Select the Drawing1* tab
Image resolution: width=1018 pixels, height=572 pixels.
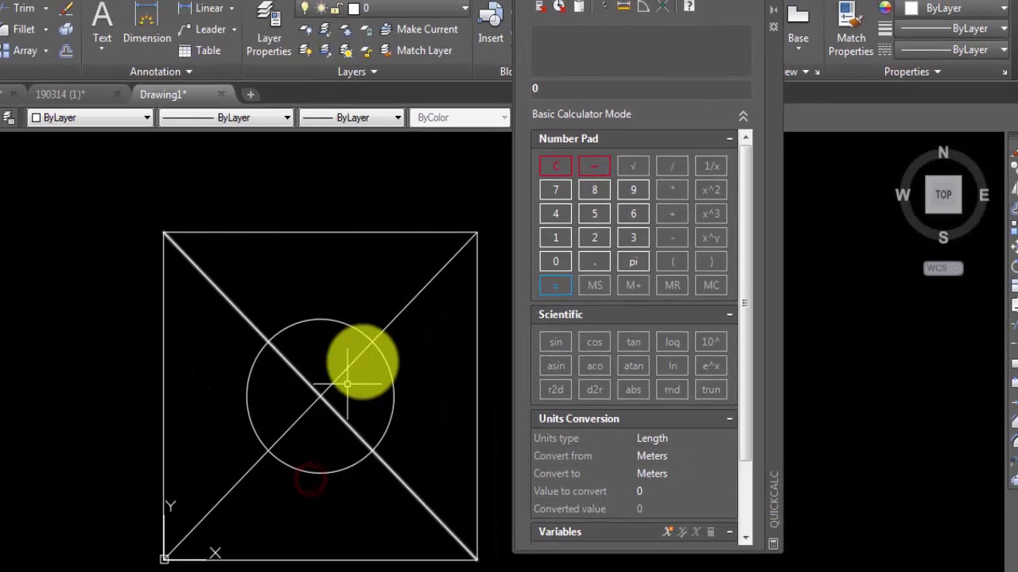click(x=163, y=95)
